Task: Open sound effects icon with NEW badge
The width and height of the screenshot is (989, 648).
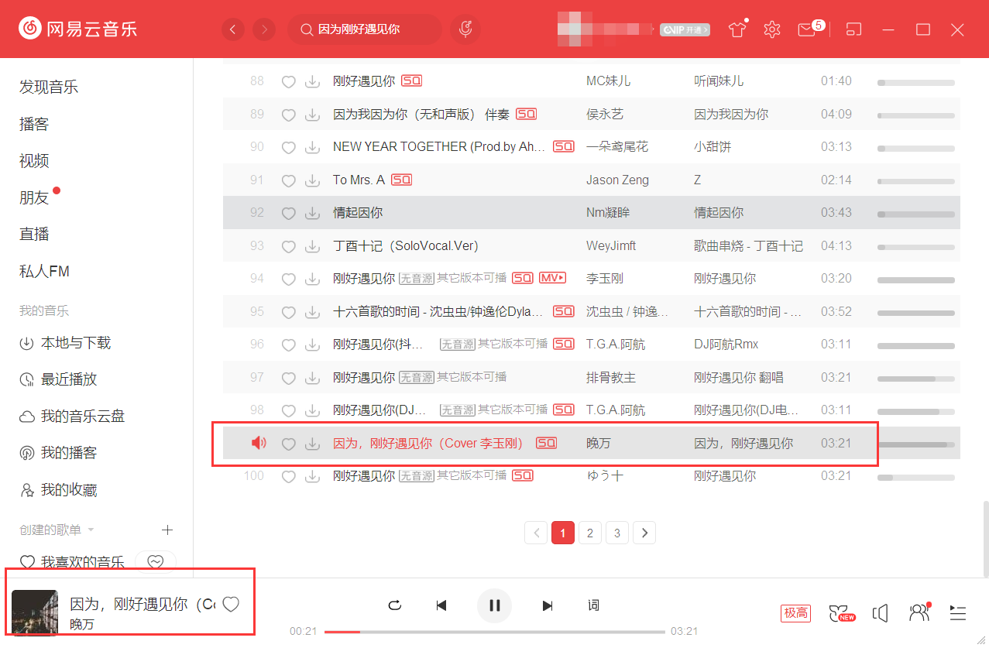Action: click(x=841, y=613)
